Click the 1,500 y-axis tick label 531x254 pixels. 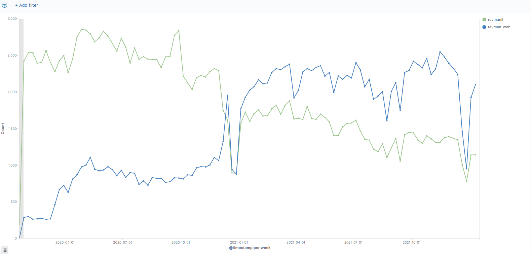pyautogui.click(x=12, y=129)
